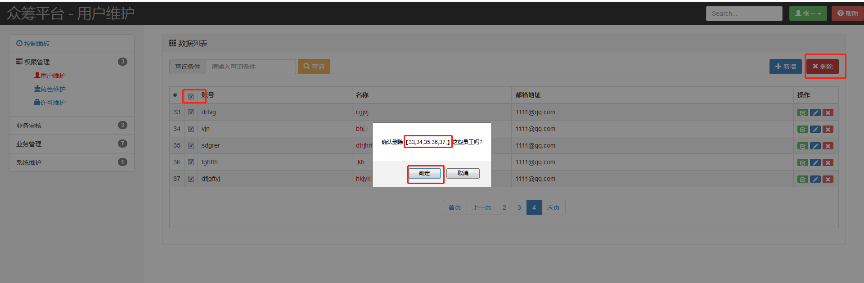The height and width of the screenshot is (283, 864).
Task: Click the email 1111@qq.com in row 37
Action: 535,179
